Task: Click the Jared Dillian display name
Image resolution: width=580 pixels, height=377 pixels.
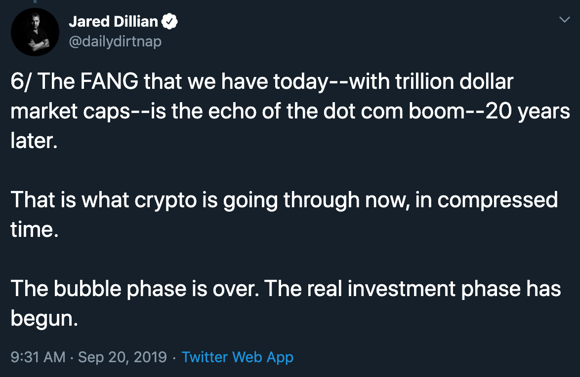Action: pos(113,21)
